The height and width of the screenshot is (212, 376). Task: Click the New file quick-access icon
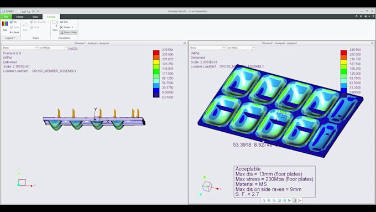click(19, 11)
